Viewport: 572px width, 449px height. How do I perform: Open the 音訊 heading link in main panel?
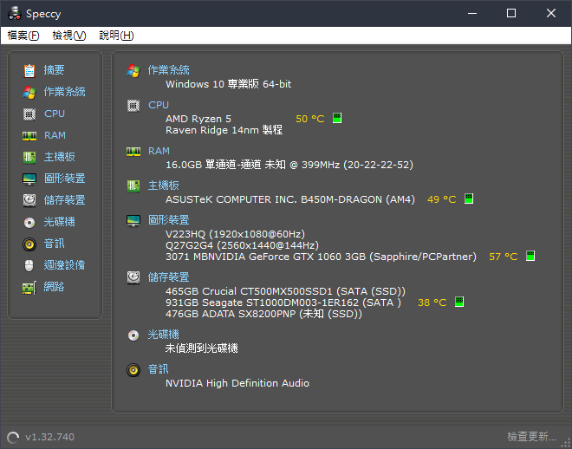(158, 369)
